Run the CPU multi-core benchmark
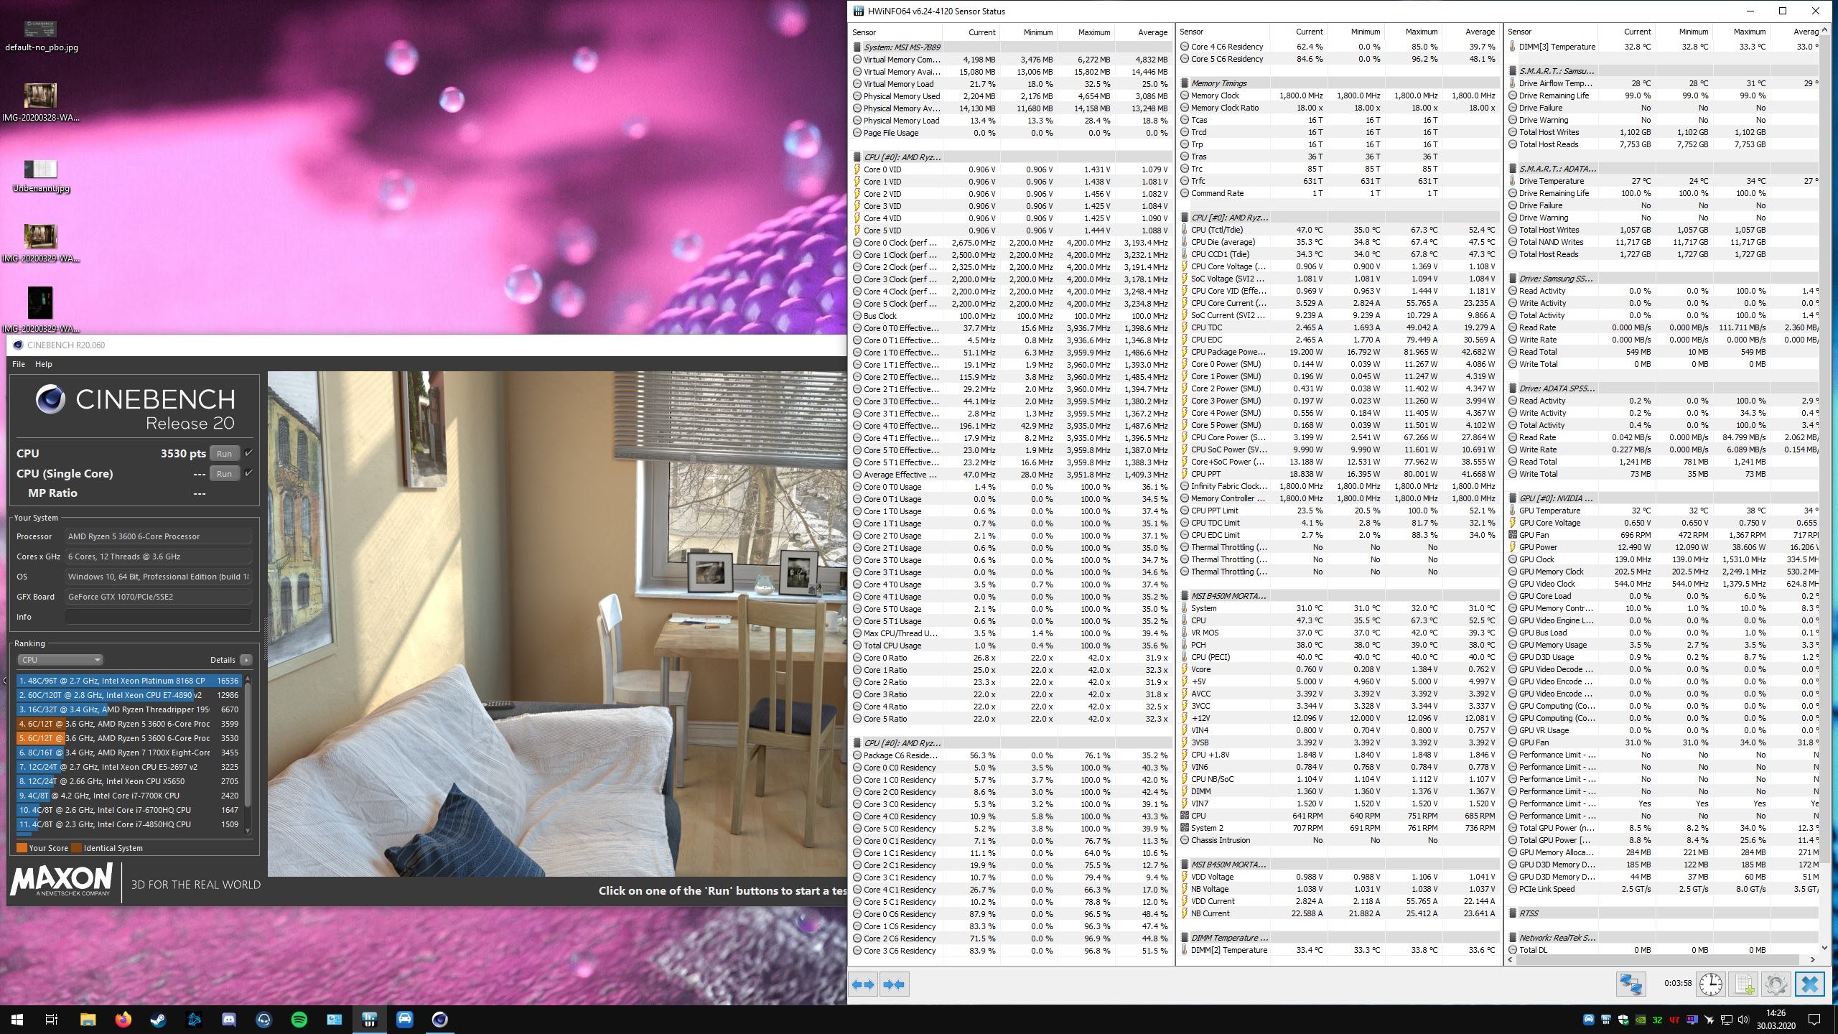Image resolution: width=1838 pixels, height=1034 pixels. click(x=224, y=453)
